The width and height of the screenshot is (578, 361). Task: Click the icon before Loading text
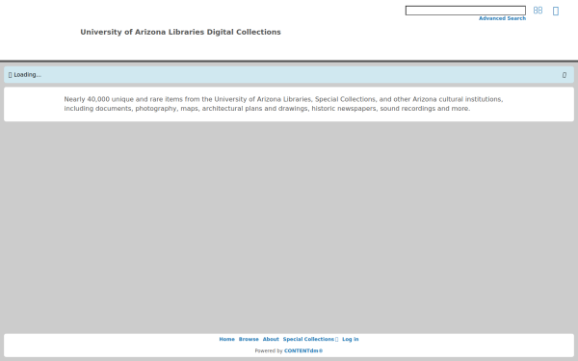point(10,75)
